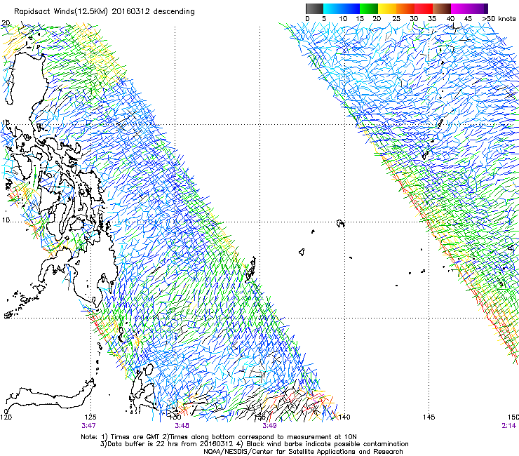The width and height of the screenshot is (519, 456).
Task: Click latitude axis label '20' beside the map
Action: tap(6, 23)
